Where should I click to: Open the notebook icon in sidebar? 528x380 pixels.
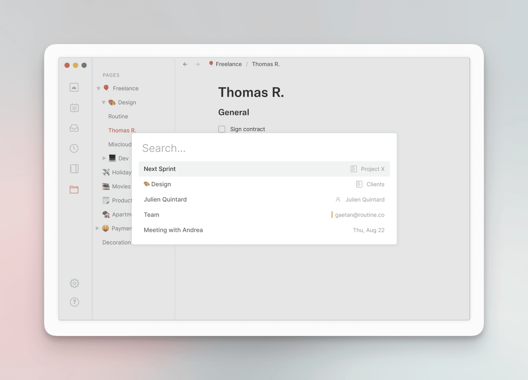(x=74, y=169)
